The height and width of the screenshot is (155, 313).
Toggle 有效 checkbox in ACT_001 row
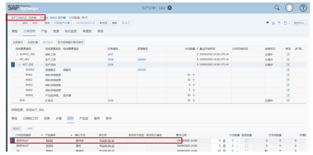coord(288,64)
